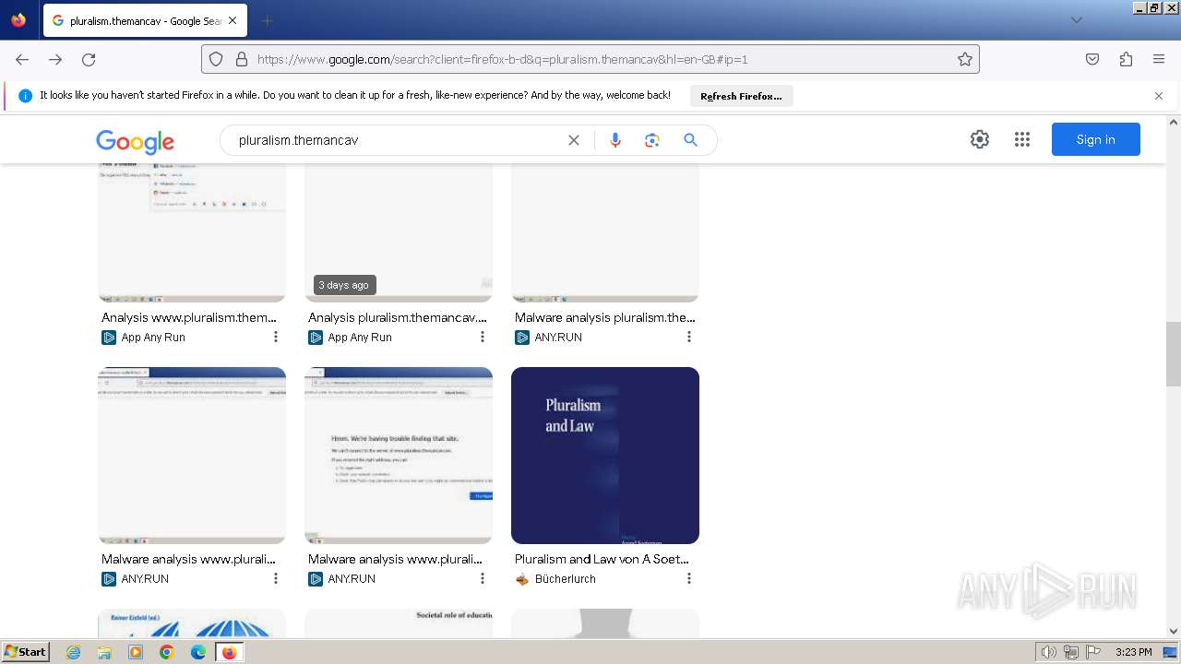Open Save to Pocket icon
The height and width of the screenshot is (664, 1181).
pos(1092,59)
